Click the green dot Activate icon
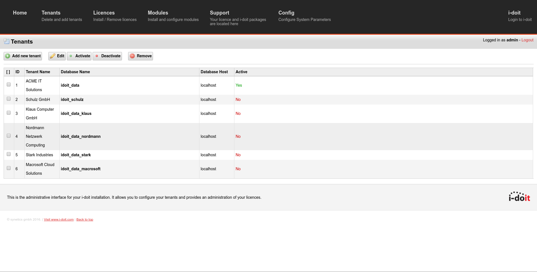This screenshot has width=537, height=272. click(71, 56)
